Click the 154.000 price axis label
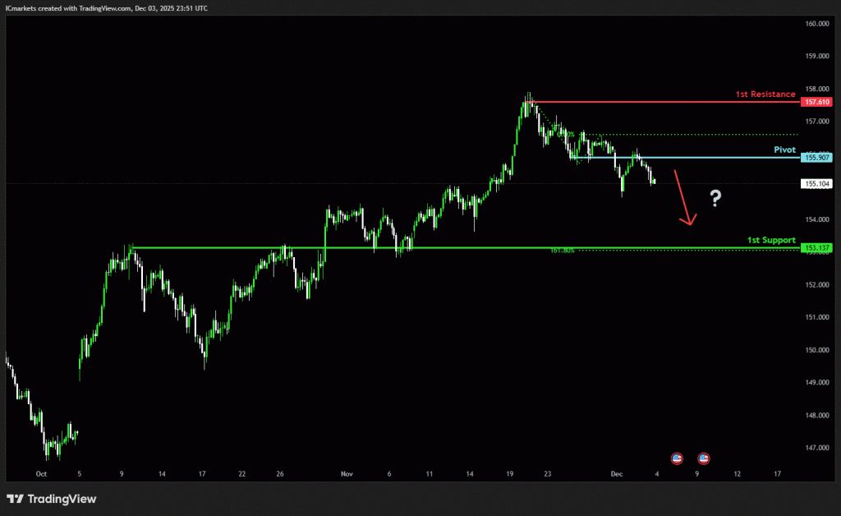Viewport: 841px width, 516px height. click(x=816, y=219)
